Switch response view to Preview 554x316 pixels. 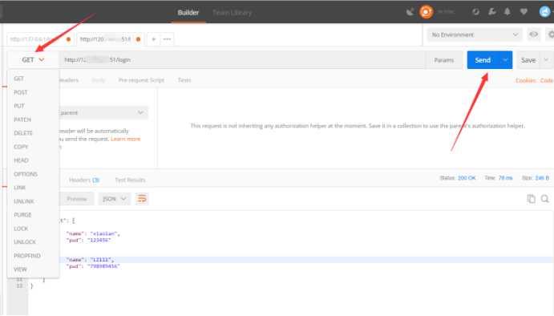coord(77,199)
